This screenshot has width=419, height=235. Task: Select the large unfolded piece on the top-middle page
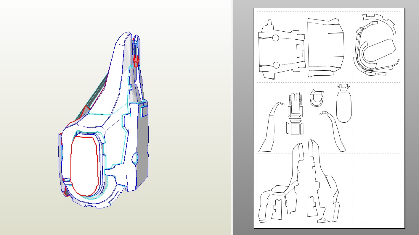click(x=327, y=48)
